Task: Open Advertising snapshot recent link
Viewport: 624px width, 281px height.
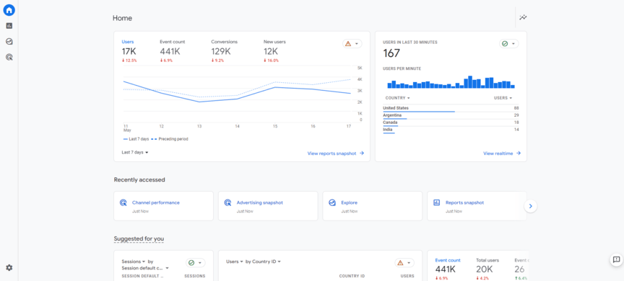Action: click(x=259, y=202)
